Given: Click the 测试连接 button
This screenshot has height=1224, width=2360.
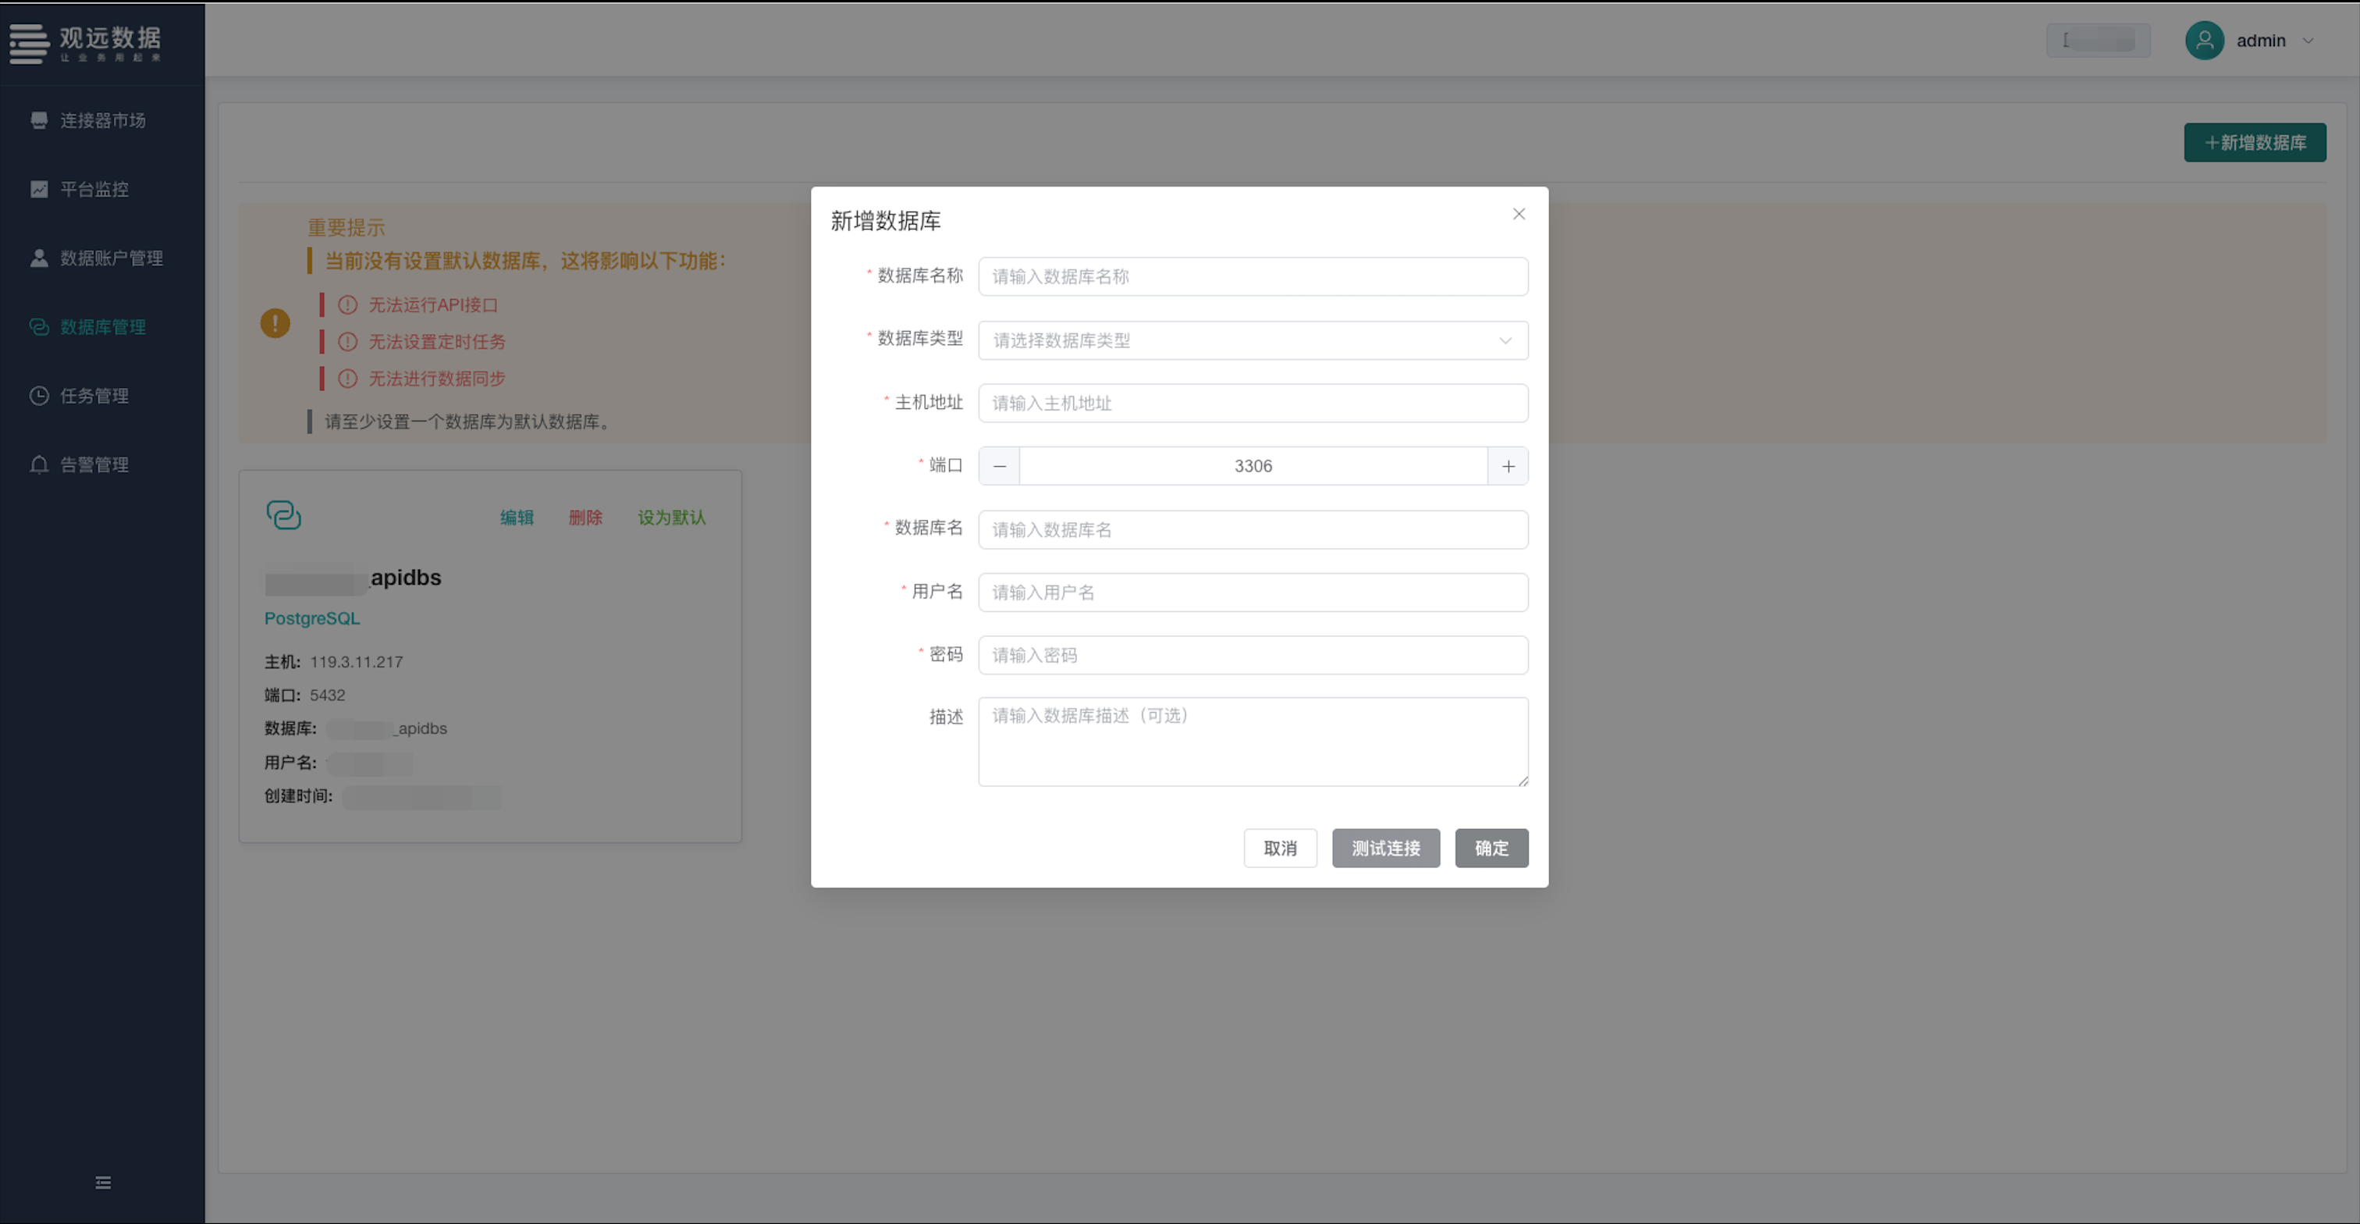Looking at the screenshot, I should click(x=1385, y=849).
